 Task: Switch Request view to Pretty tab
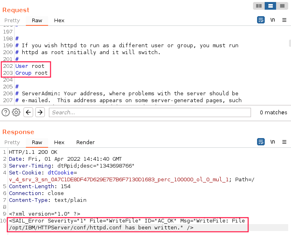coord(12,20)
